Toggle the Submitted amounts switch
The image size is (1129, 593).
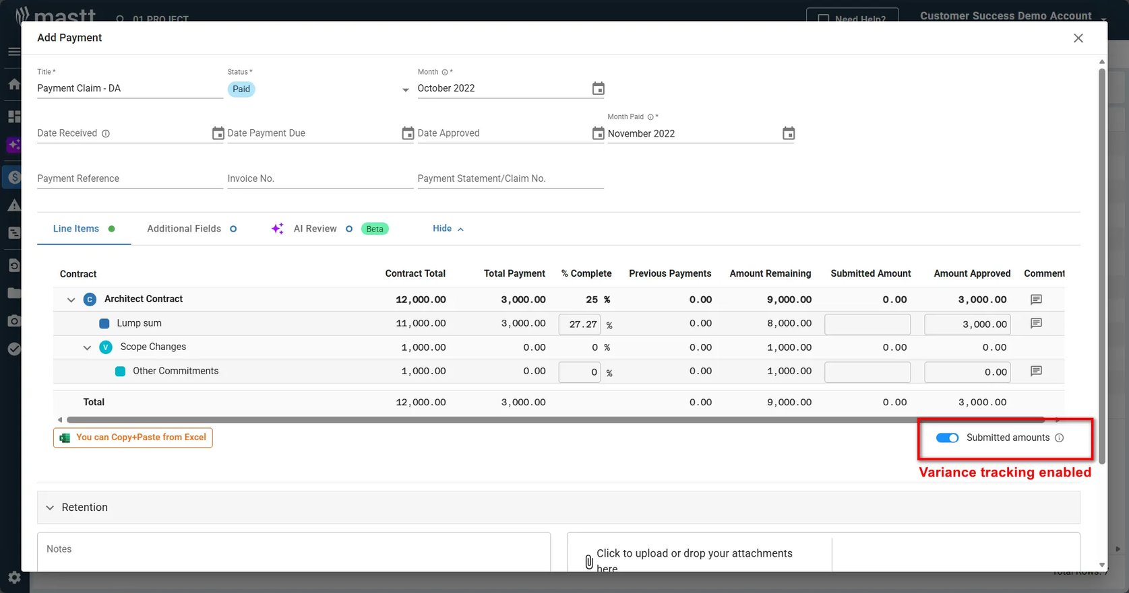click(x=947, y=438)
